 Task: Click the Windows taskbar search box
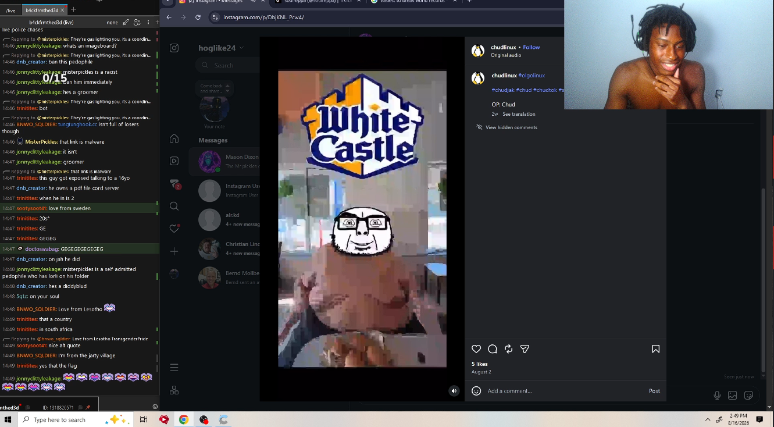[x=77, y=419]
